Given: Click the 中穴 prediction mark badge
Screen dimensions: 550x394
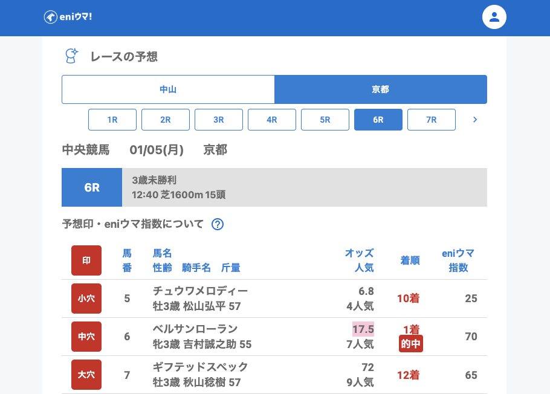Looking at the screenshot, I should click(x=86, y=337).
